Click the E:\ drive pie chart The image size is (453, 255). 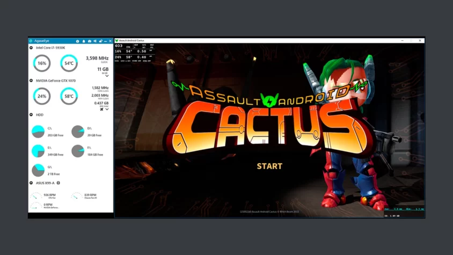click(38, 151)
